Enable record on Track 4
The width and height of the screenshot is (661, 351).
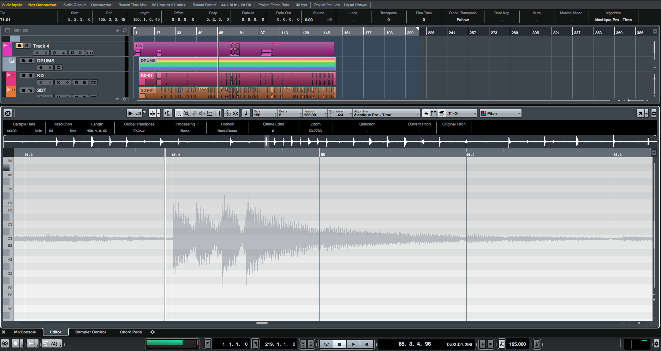[37, 53]
